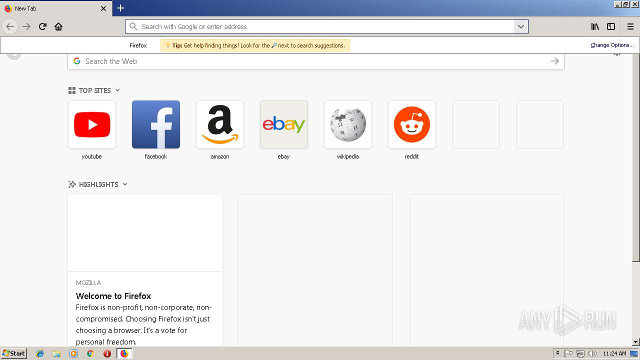
Task: Open the Windows Start menu
Action: coord(14,353)
